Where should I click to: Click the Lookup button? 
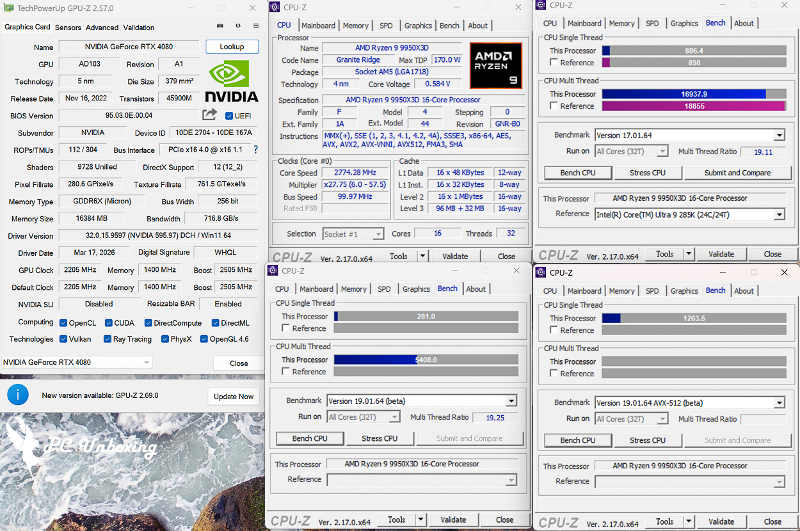click(x=232, y=47)
